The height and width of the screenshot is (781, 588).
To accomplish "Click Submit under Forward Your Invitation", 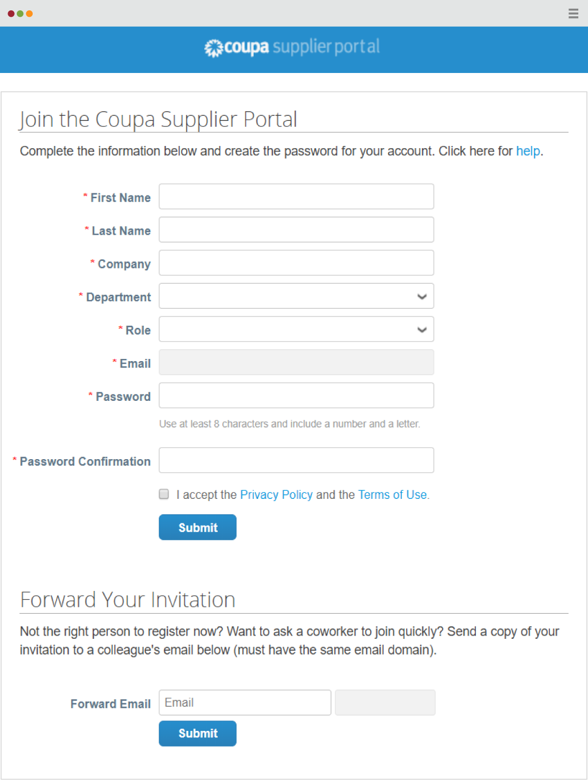I will 197,733.
